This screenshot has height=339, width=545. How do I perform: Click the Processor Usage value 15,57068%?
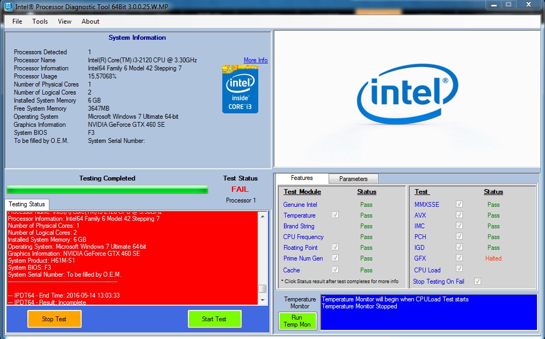pos(102,76)
